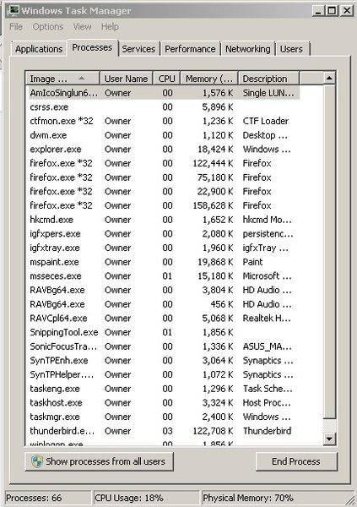Sort by the User Name column header
The width and height of the screenshot is (357, 507).
(x=126, y=79)
